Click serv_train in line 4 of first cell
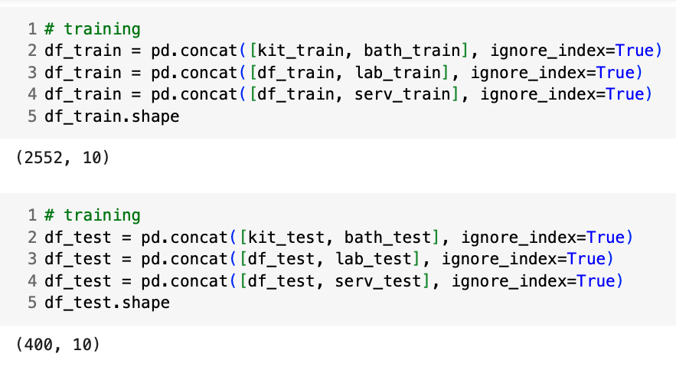The image size is (676, 367). (x=402, y=94)
